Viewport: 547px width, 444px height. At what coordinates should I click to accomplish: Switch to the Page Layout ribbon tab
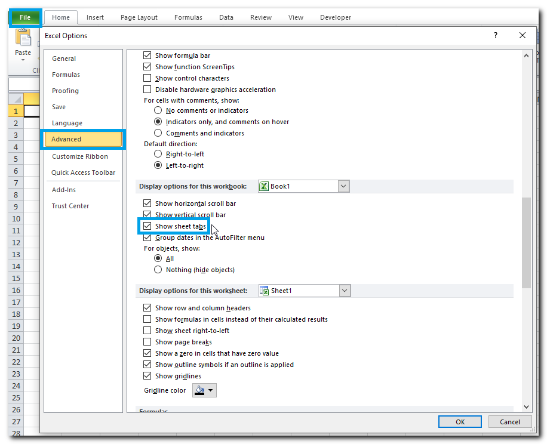coord(139,17)
